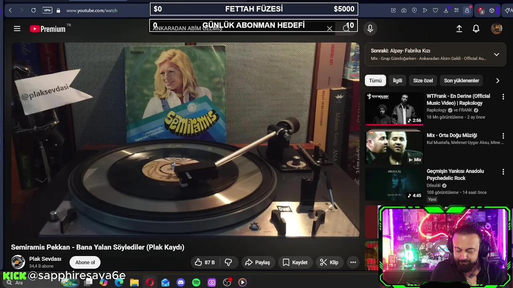513x288 pixels.
Task: Show more filter chips with the right arrow
Action: pos(497,80)
